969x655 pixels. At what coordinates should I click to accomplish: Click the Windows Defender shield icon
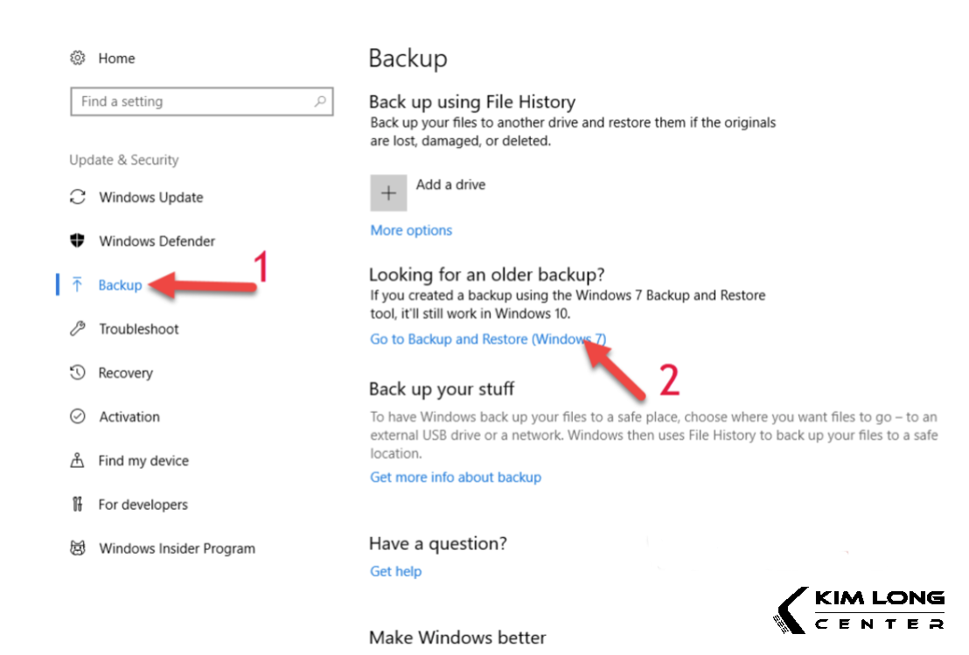coord(78,240)
